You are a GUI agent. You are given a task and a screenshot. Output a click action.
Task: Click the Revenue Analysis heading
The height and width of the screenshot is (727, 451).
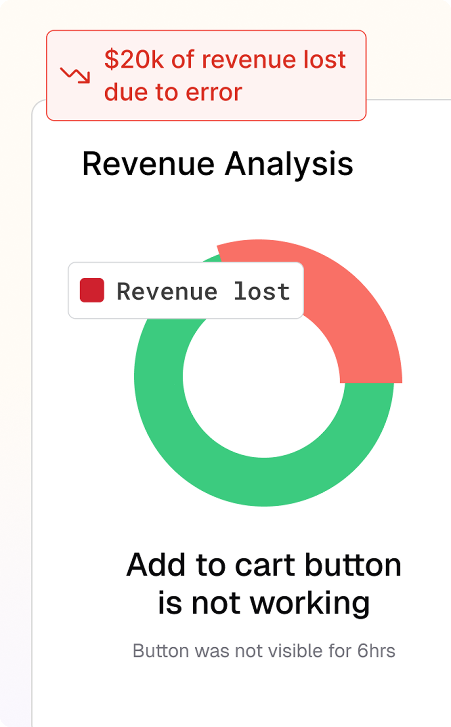(218, 164)
